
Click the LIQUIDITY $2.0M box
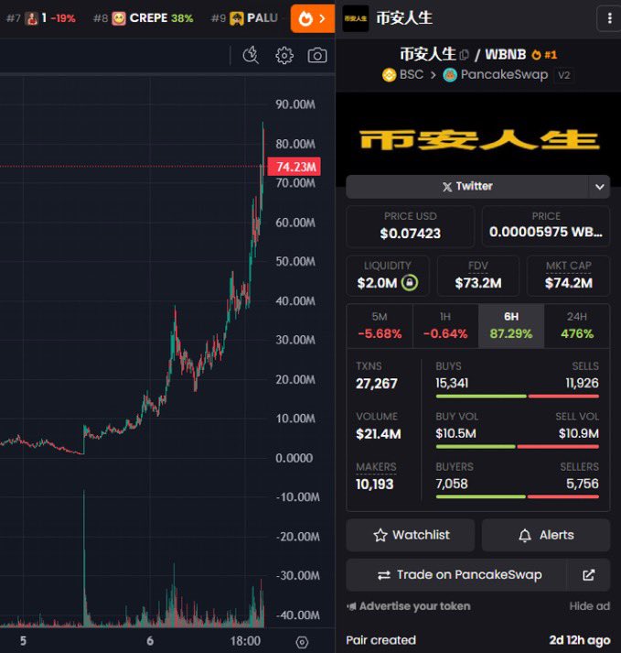click(x=388, y=276)
